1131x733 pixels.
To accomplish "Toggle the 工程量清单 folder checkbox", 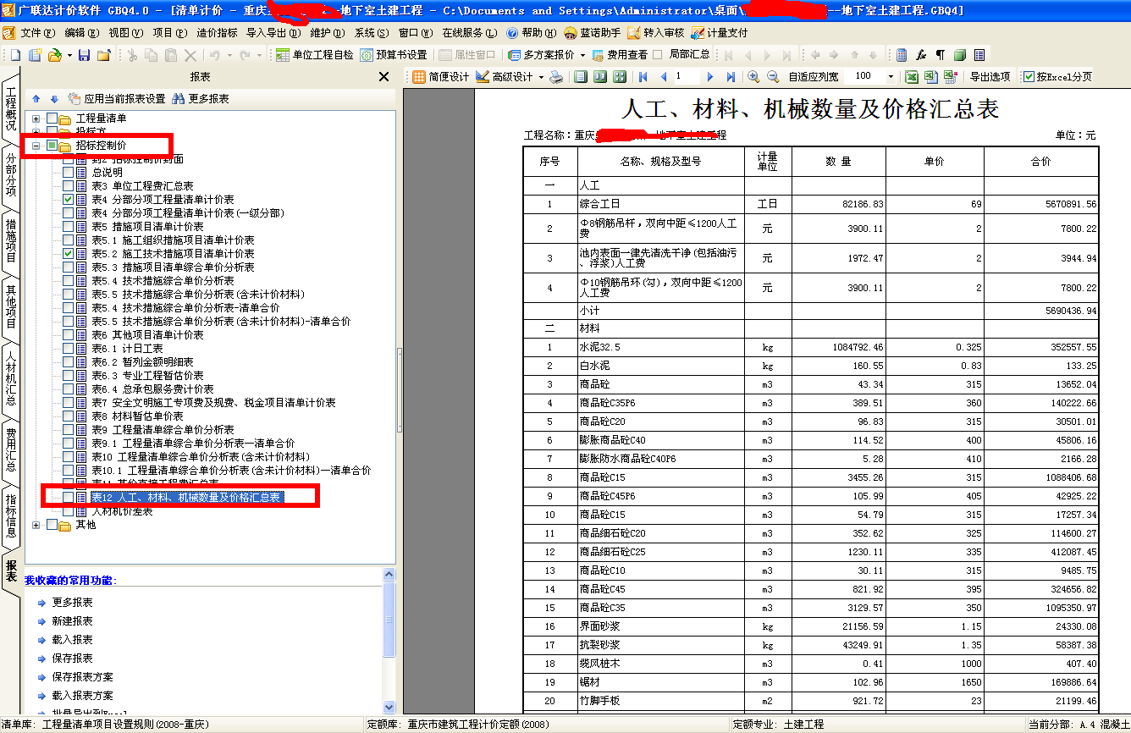I will (x=52, y=118).
